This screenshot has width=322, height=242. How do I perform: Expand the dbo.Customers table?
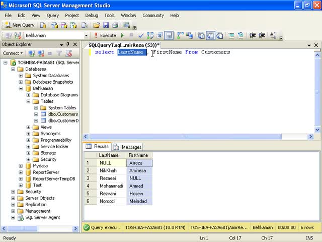[x=36, y=114]
